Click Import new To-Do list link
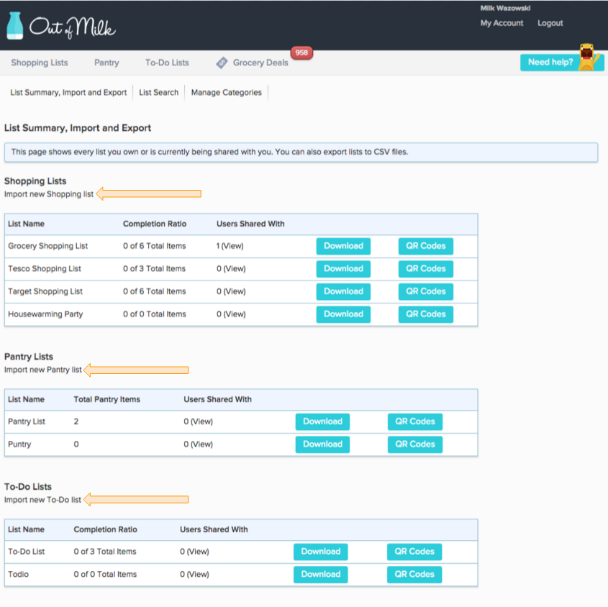 (42, 500)
